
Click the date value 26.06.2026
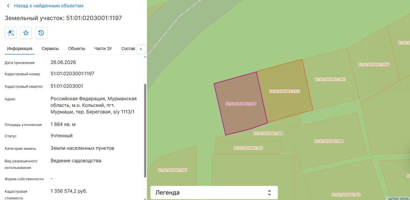pyautogui.click(x=63, y=62)
